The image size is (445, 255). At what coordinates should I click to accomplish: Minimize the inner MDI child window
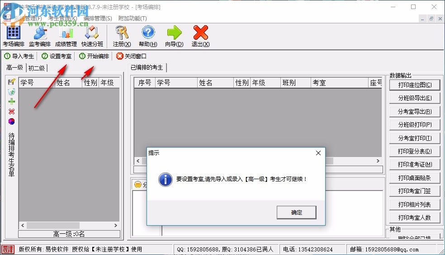coord(422,19)
